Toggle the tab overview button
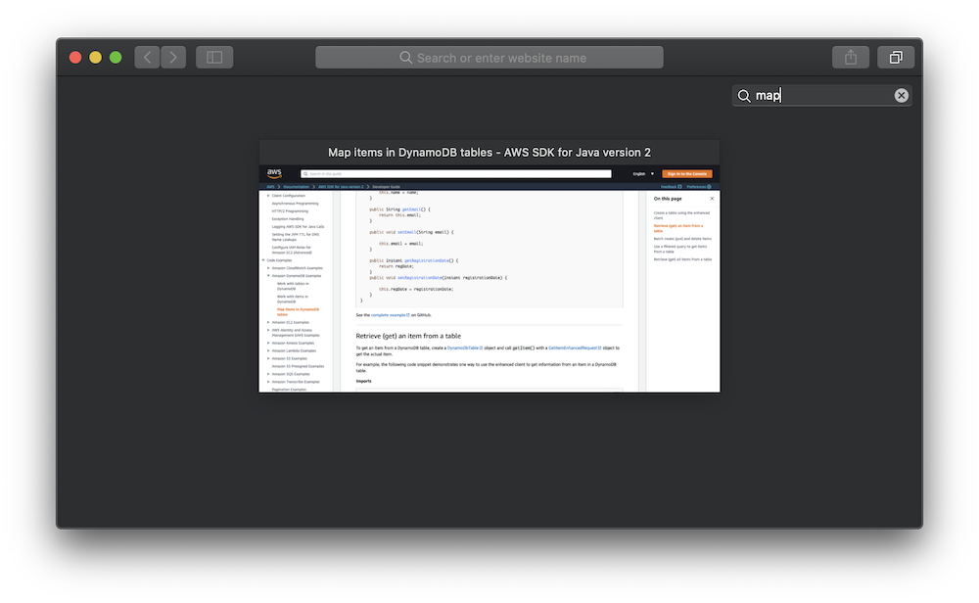 [896, 58]
